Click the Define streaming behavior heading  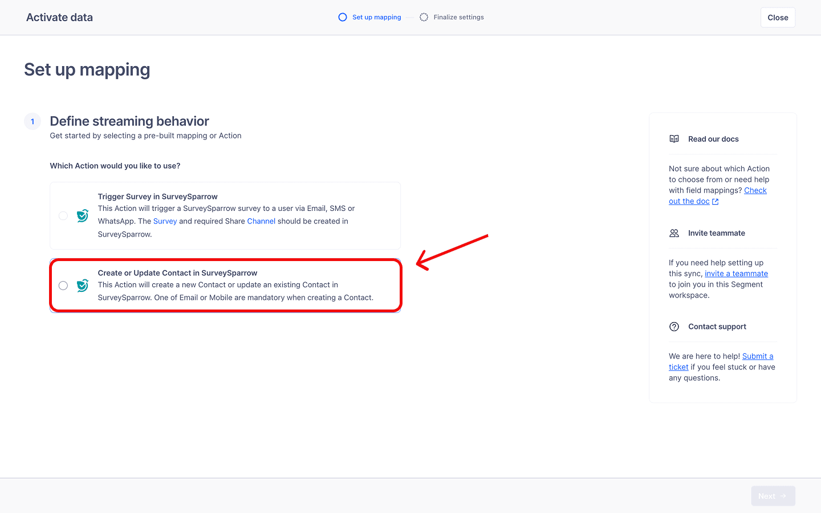click(129, 121)
